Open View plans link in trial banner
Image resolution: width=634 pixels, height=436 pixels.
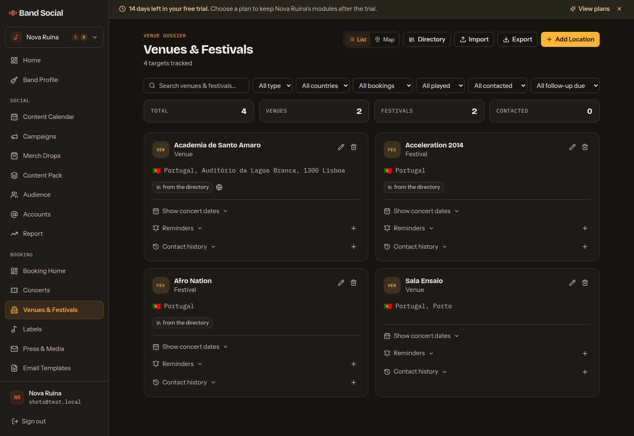click(590, 9)
